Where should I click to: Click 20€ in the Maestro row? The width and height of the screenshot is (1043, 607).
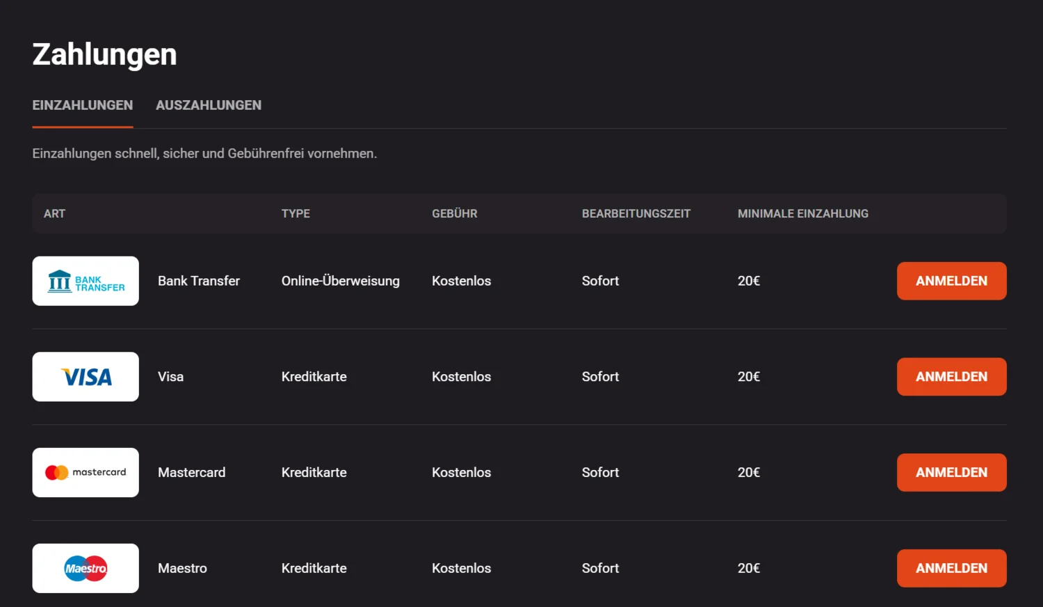click(x=749, y=568)
